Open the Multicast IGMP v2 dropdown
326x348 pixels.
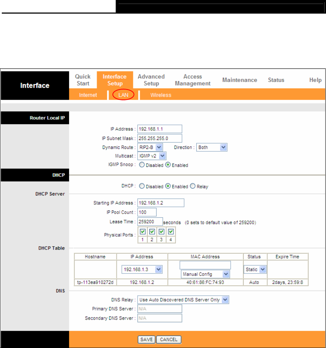(x=152, y=156)
